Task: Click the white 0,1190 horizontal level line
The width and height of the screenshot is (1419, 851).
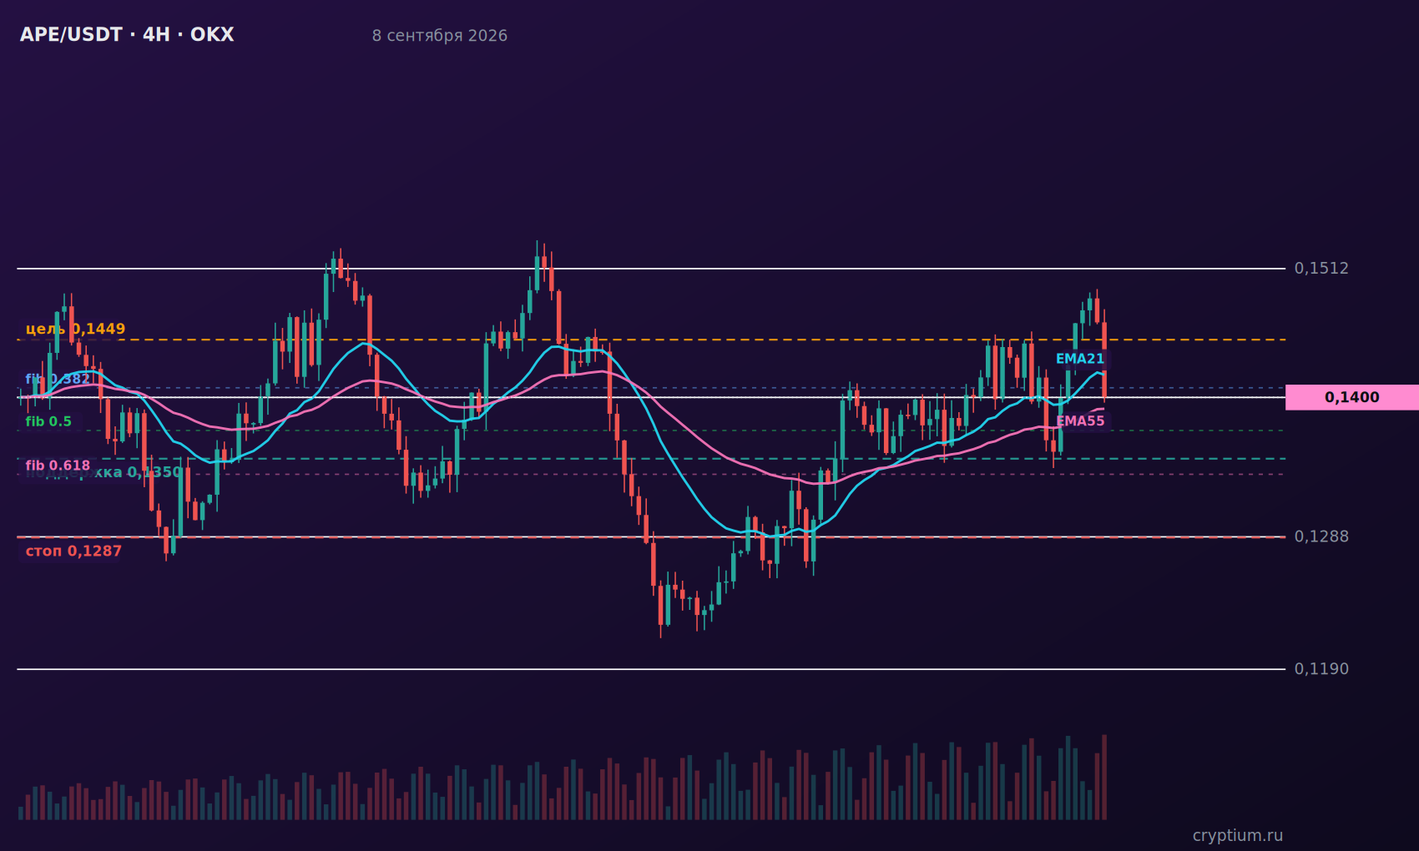Action: pyautogui.click(x=651, y=669)
